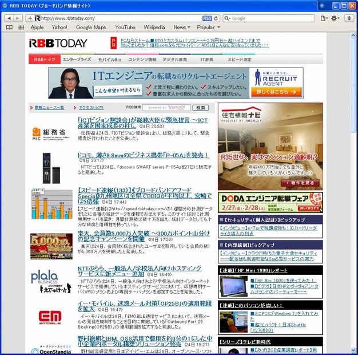Open the NTTぷらら ホスティング headline
The width and height of the screenshot is (358, 355).
(140, 271)
